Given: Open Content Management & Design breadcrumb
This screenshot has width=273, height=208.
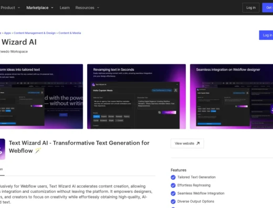Looking at the screenshot, I should [35, 33].
